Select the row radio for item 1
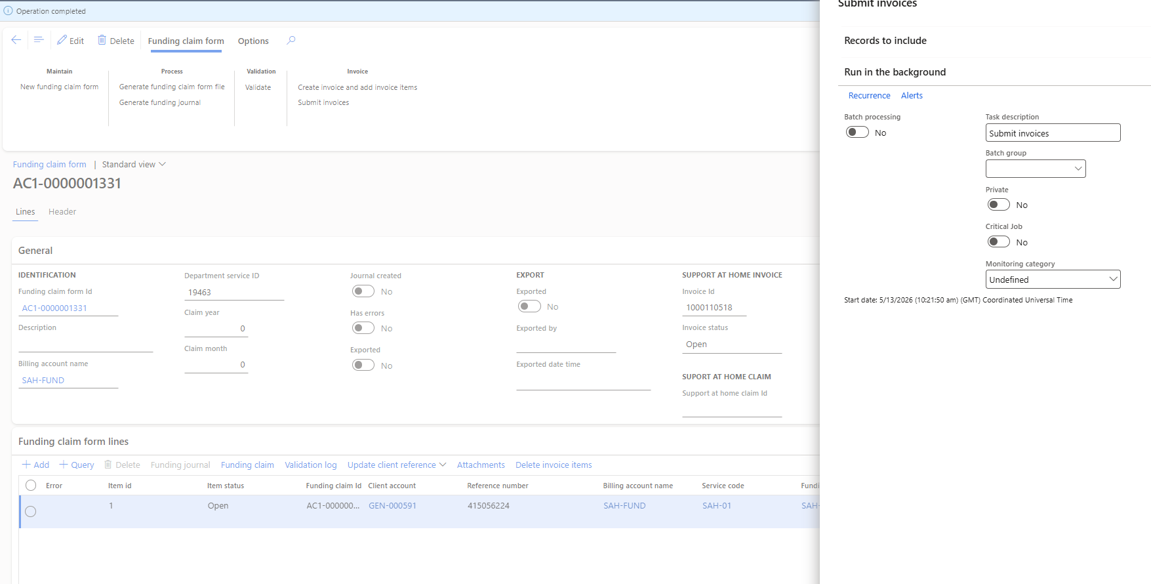The height and width of the screenshot is (584, 1151). coord(31,511)
